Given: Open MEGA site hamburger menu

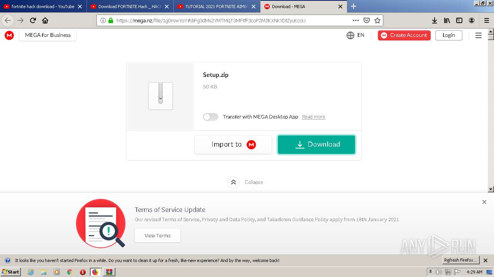Looking at the screenshot, I should coord(479,35).
